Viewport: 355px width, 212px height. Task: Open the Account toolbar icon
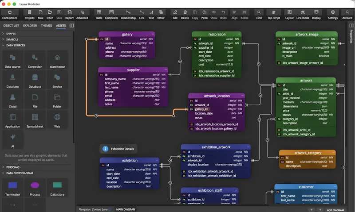tap(347, 15)
